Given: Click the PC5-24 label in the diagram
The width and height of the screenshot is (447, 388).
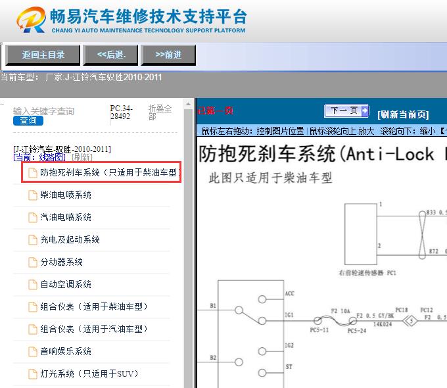Looking at the screenshot, I should pyautogui.click(x=357, y=331).
